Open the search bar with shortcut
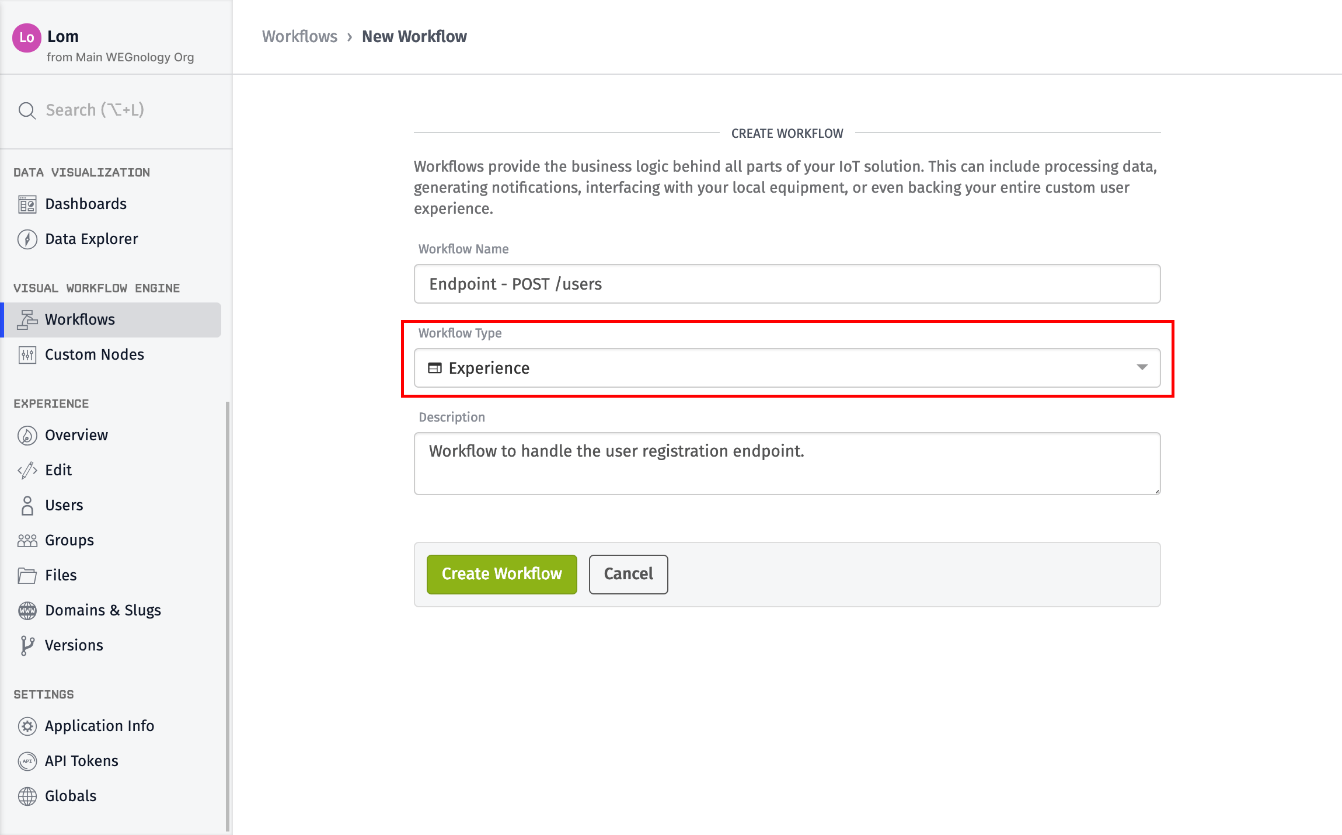 (116, 110)
